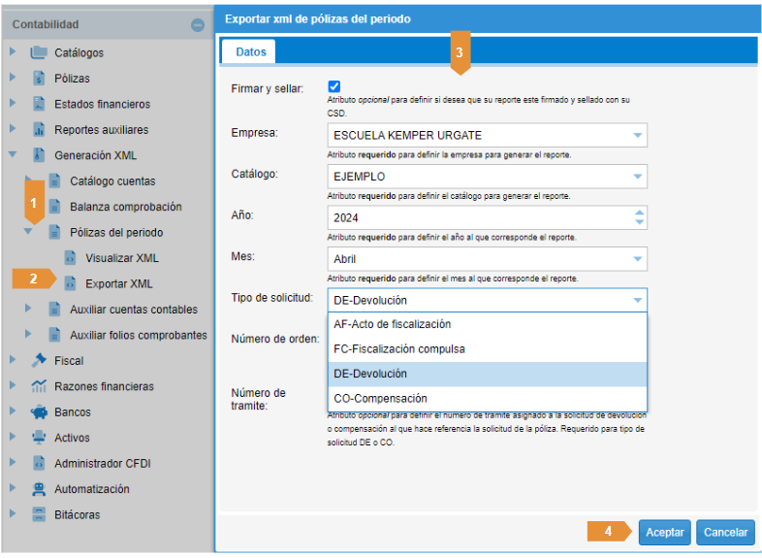Screen dimensions: 762x558
Task: Increase the Año value with the up arrow
Action: 638,213
